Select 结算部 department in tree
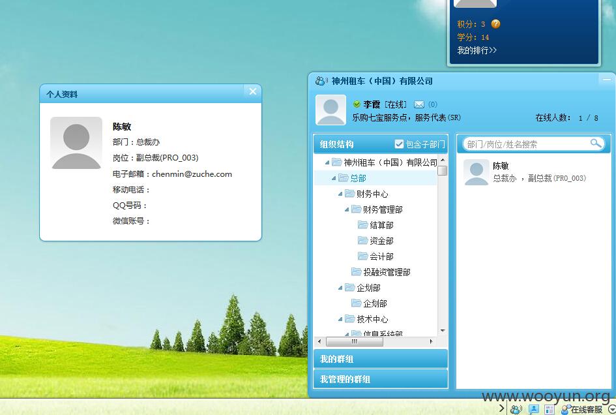Screen dimensions: 616x415 point(381,225)
